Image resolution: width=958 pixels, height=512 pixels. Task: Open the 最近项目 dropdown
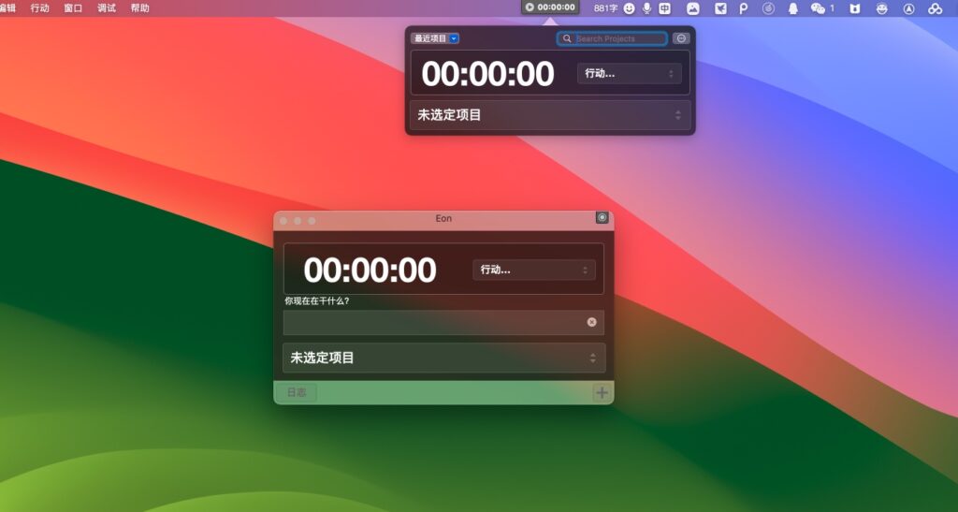click(435, 38)
